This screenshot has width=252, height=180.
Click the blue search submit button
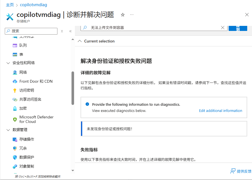[238, 28]
